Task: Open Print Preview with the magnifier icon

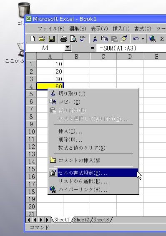Action: coord(73,39)
